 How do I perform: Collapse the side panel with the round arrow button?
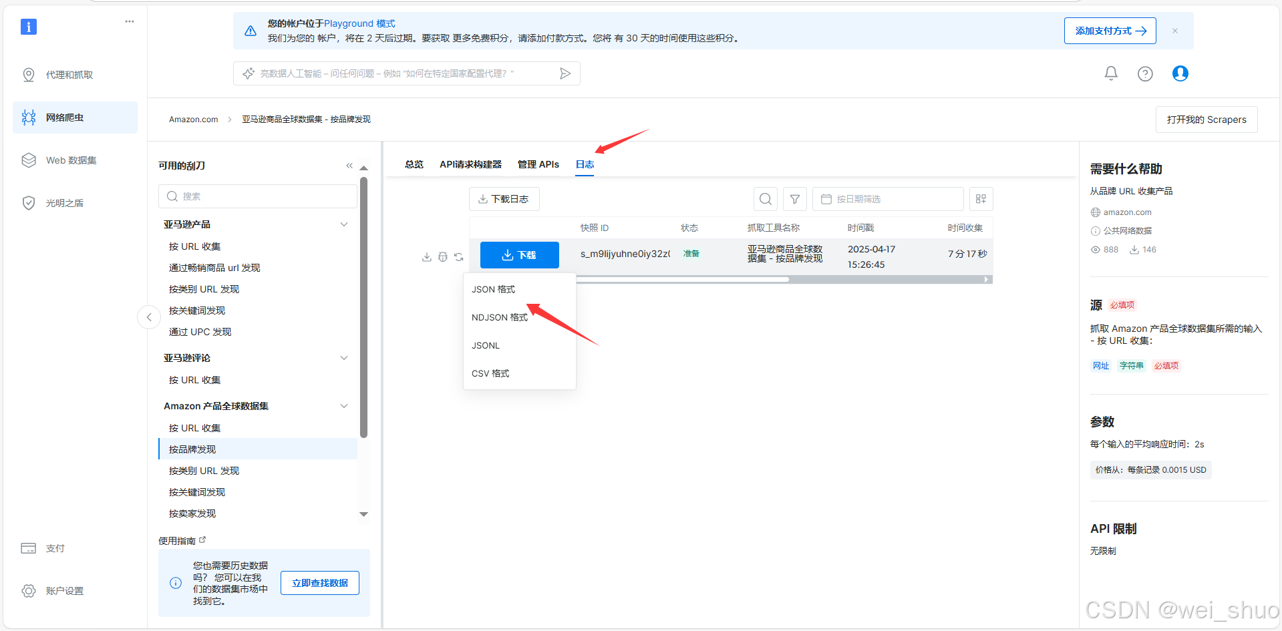pyautogui.click(x=149, y=317)
